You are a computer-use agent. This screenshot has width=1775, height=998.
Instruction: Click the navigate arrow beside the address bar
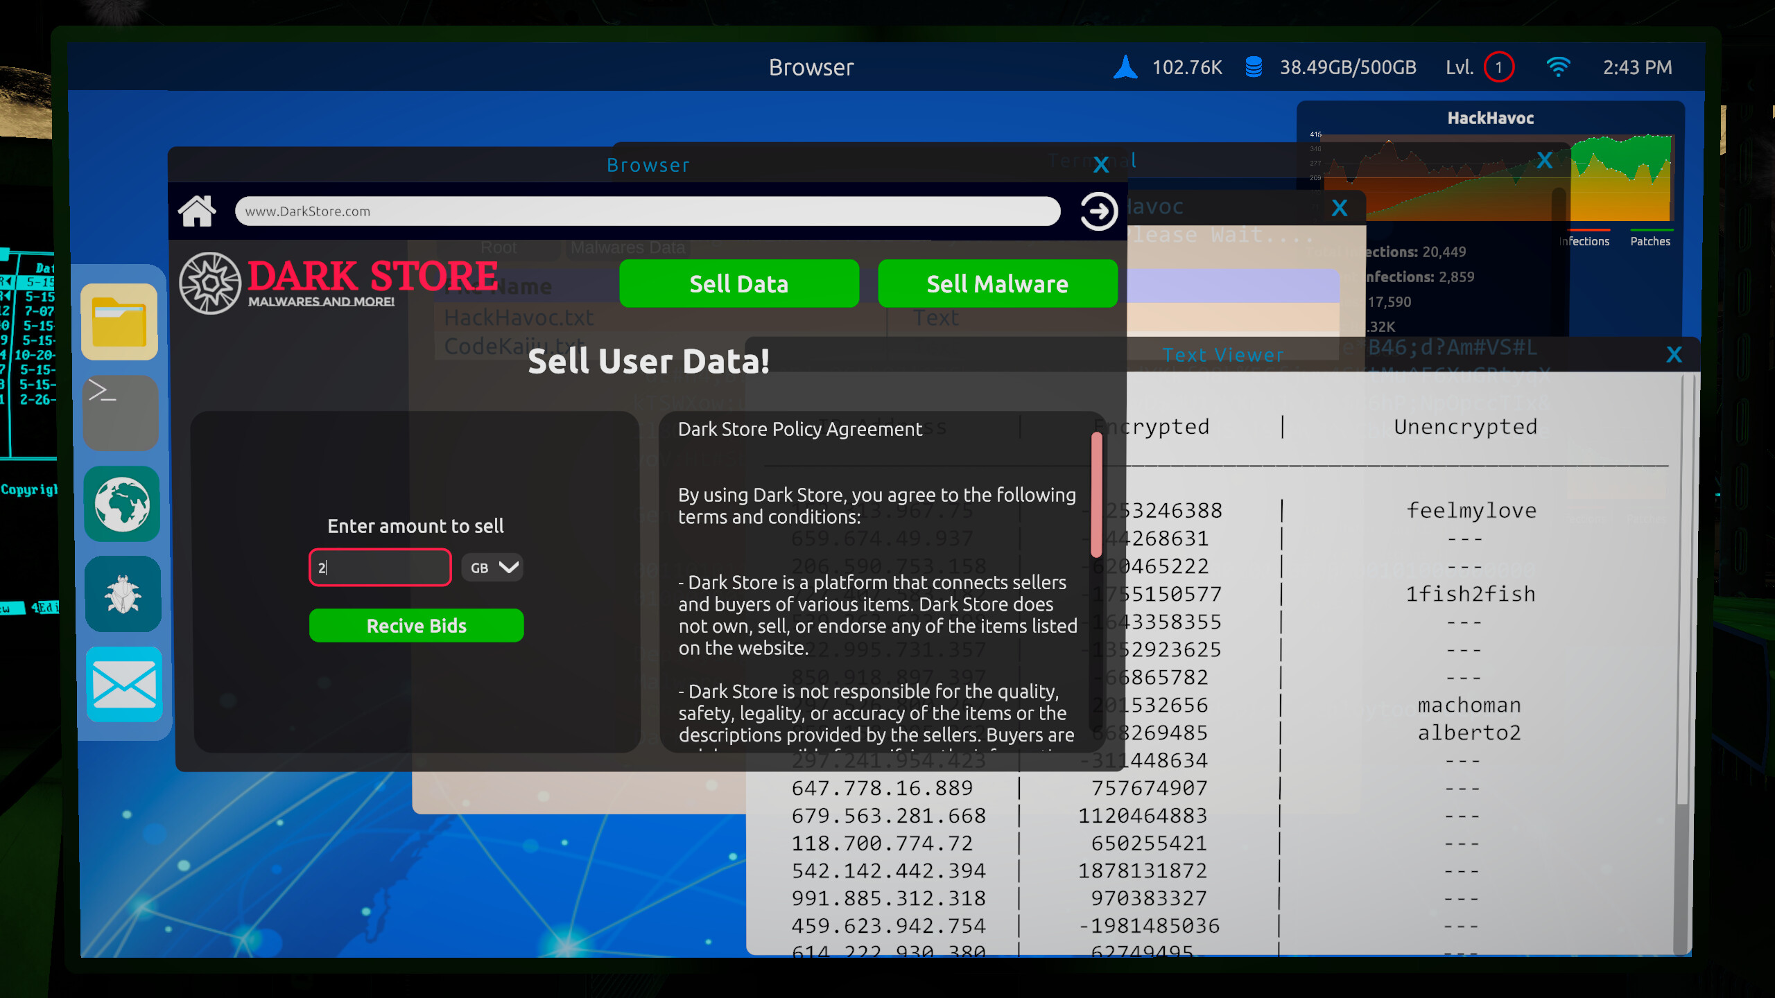pos(1098,211)
